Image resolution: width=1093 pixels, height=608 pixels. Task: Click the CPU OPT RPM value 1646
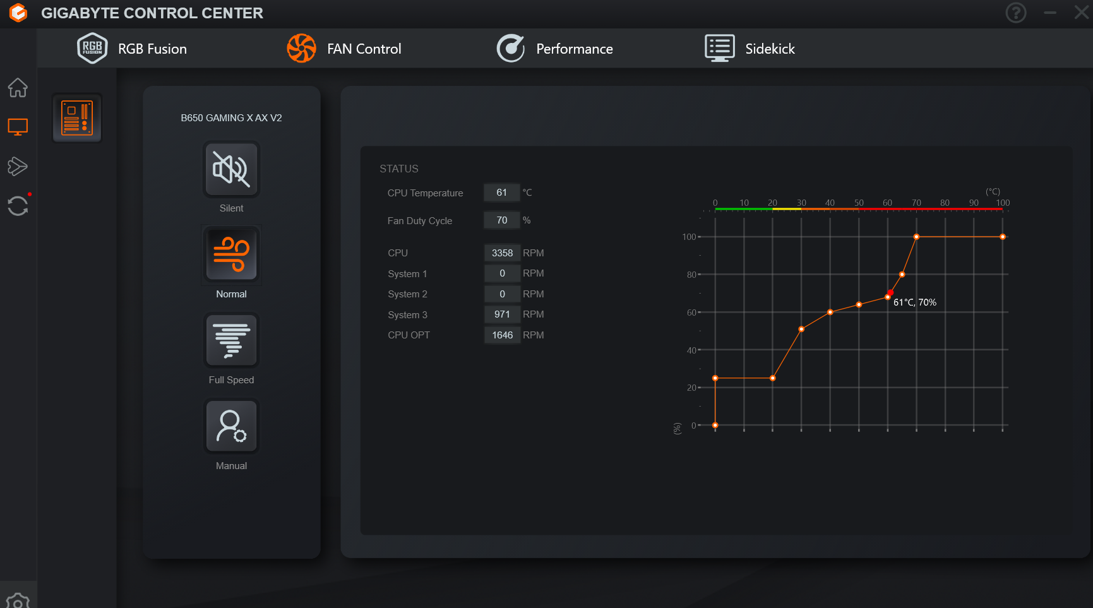click(502, 335)
